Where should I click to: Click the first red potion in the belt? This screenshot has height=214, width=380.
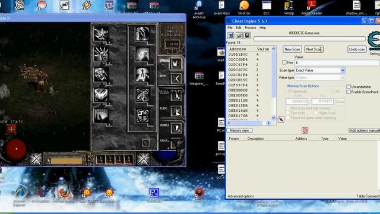click(x=101, y=159)
